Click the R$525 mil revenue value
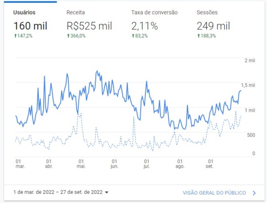This screenshot has width=267, height=203. click(89, 26)
